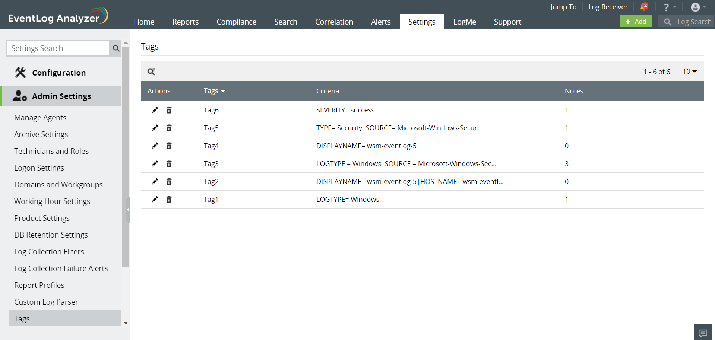Open the Search tab
Screen dimensions: 715x340
[286, 22]
